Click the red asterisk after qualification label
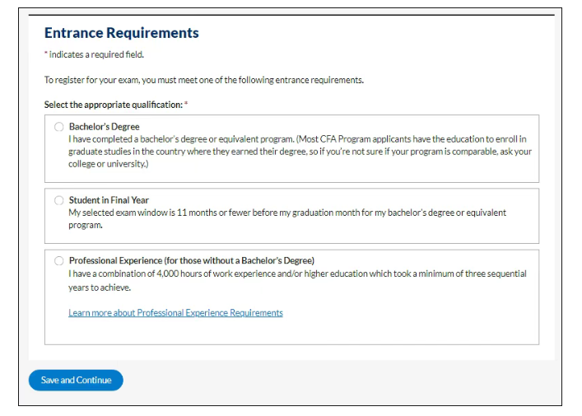This screenshot has height=416, width=582. 187,105
